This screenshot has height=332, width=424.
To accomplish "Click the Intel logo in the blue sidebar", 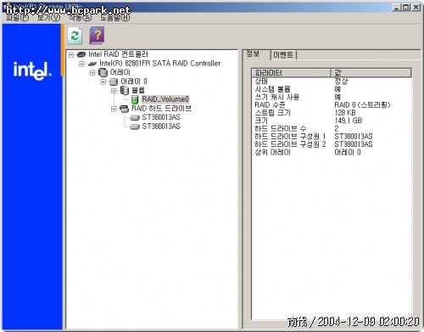I will [x=32, y=70].
